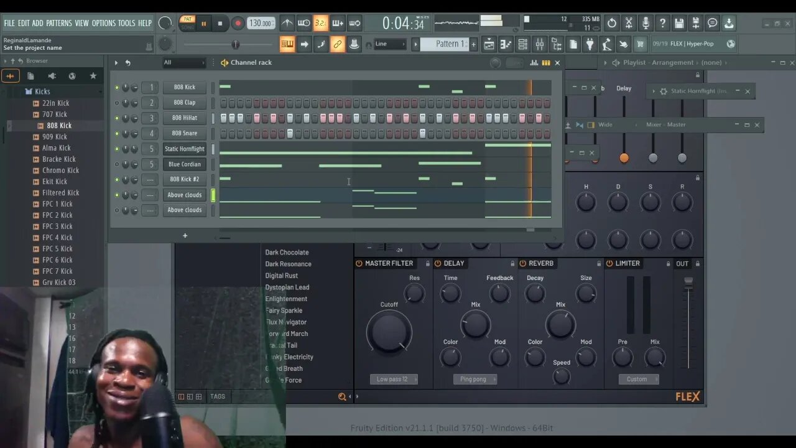Toggle the DELAY power button in FLEX
The height and width of the screenshot is (448, 796).
438,264
